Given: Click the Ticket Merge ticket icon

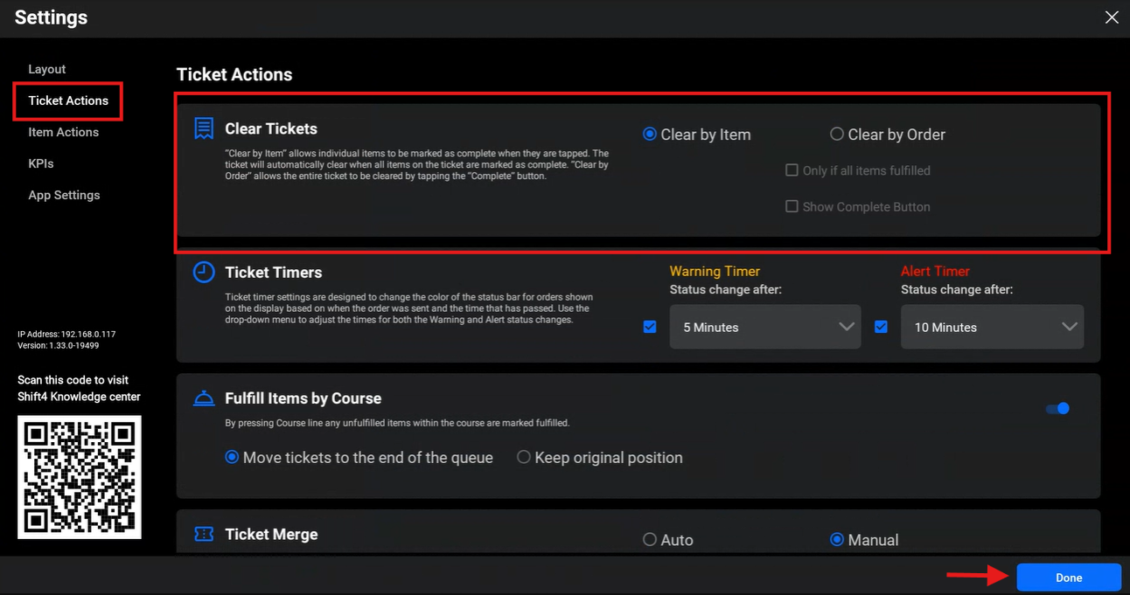Looking at the screenshot, I should [x=204, y=534].
